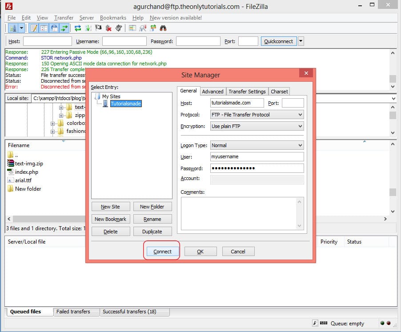
Task: Expand the text- folder in local tree
Action: tap(61, 108)
